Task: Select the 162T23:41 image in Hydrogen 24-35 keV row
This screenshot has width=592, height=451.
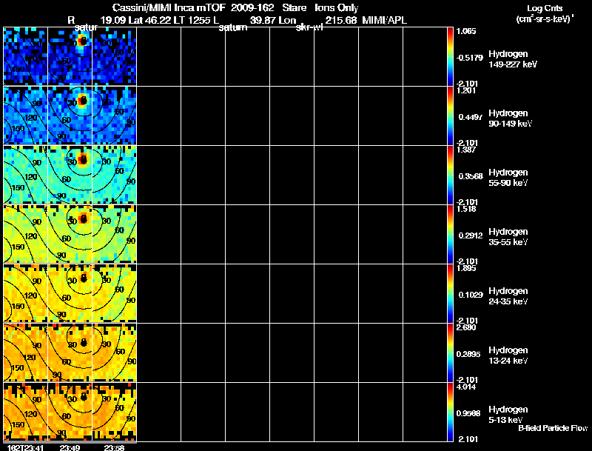Action: point(25,293)
